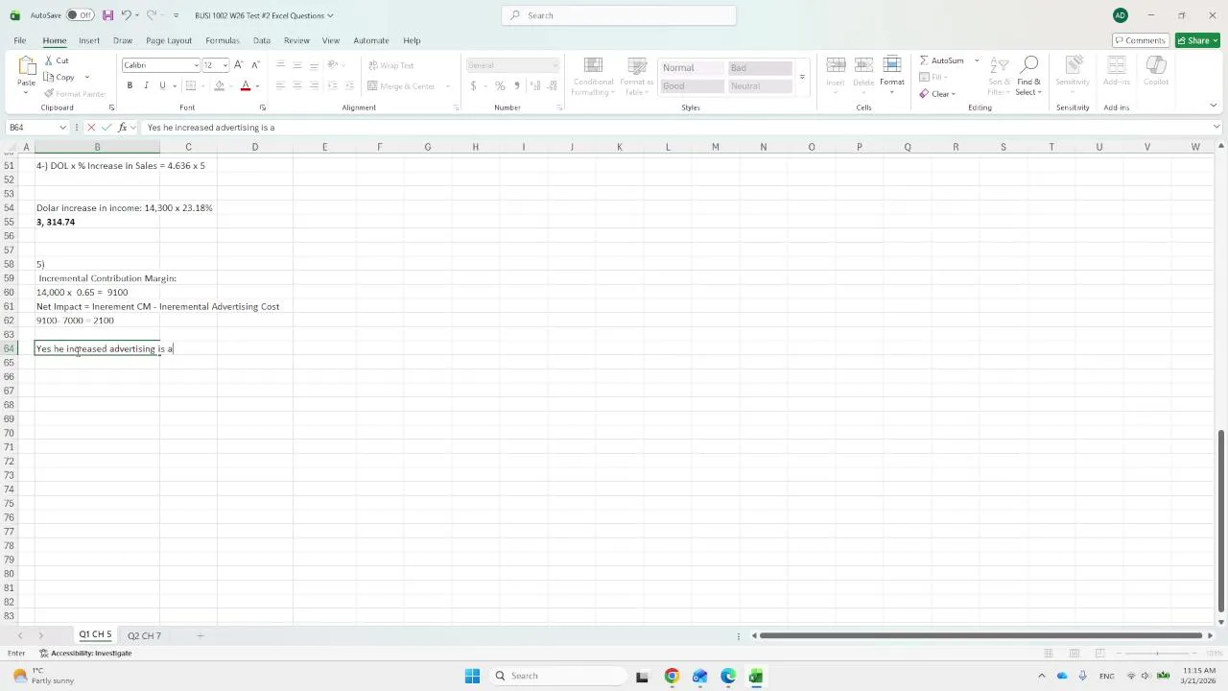This screenshot has width=1228, height=691.
Task: Expand the formula bar
Action: point(1216,128)
